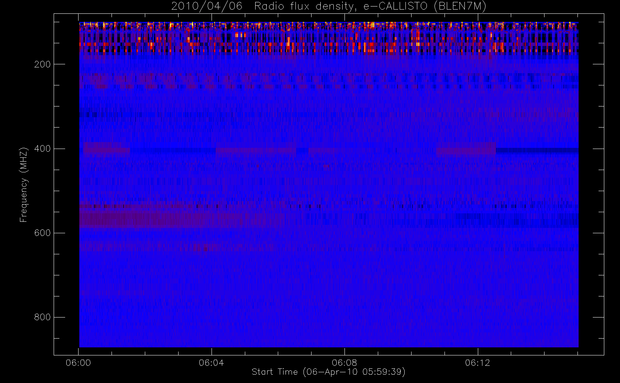Click the 'Frequency (MHz)' axis label
The width and height of the screenshot is (620, 383).
tap(24, 185)
